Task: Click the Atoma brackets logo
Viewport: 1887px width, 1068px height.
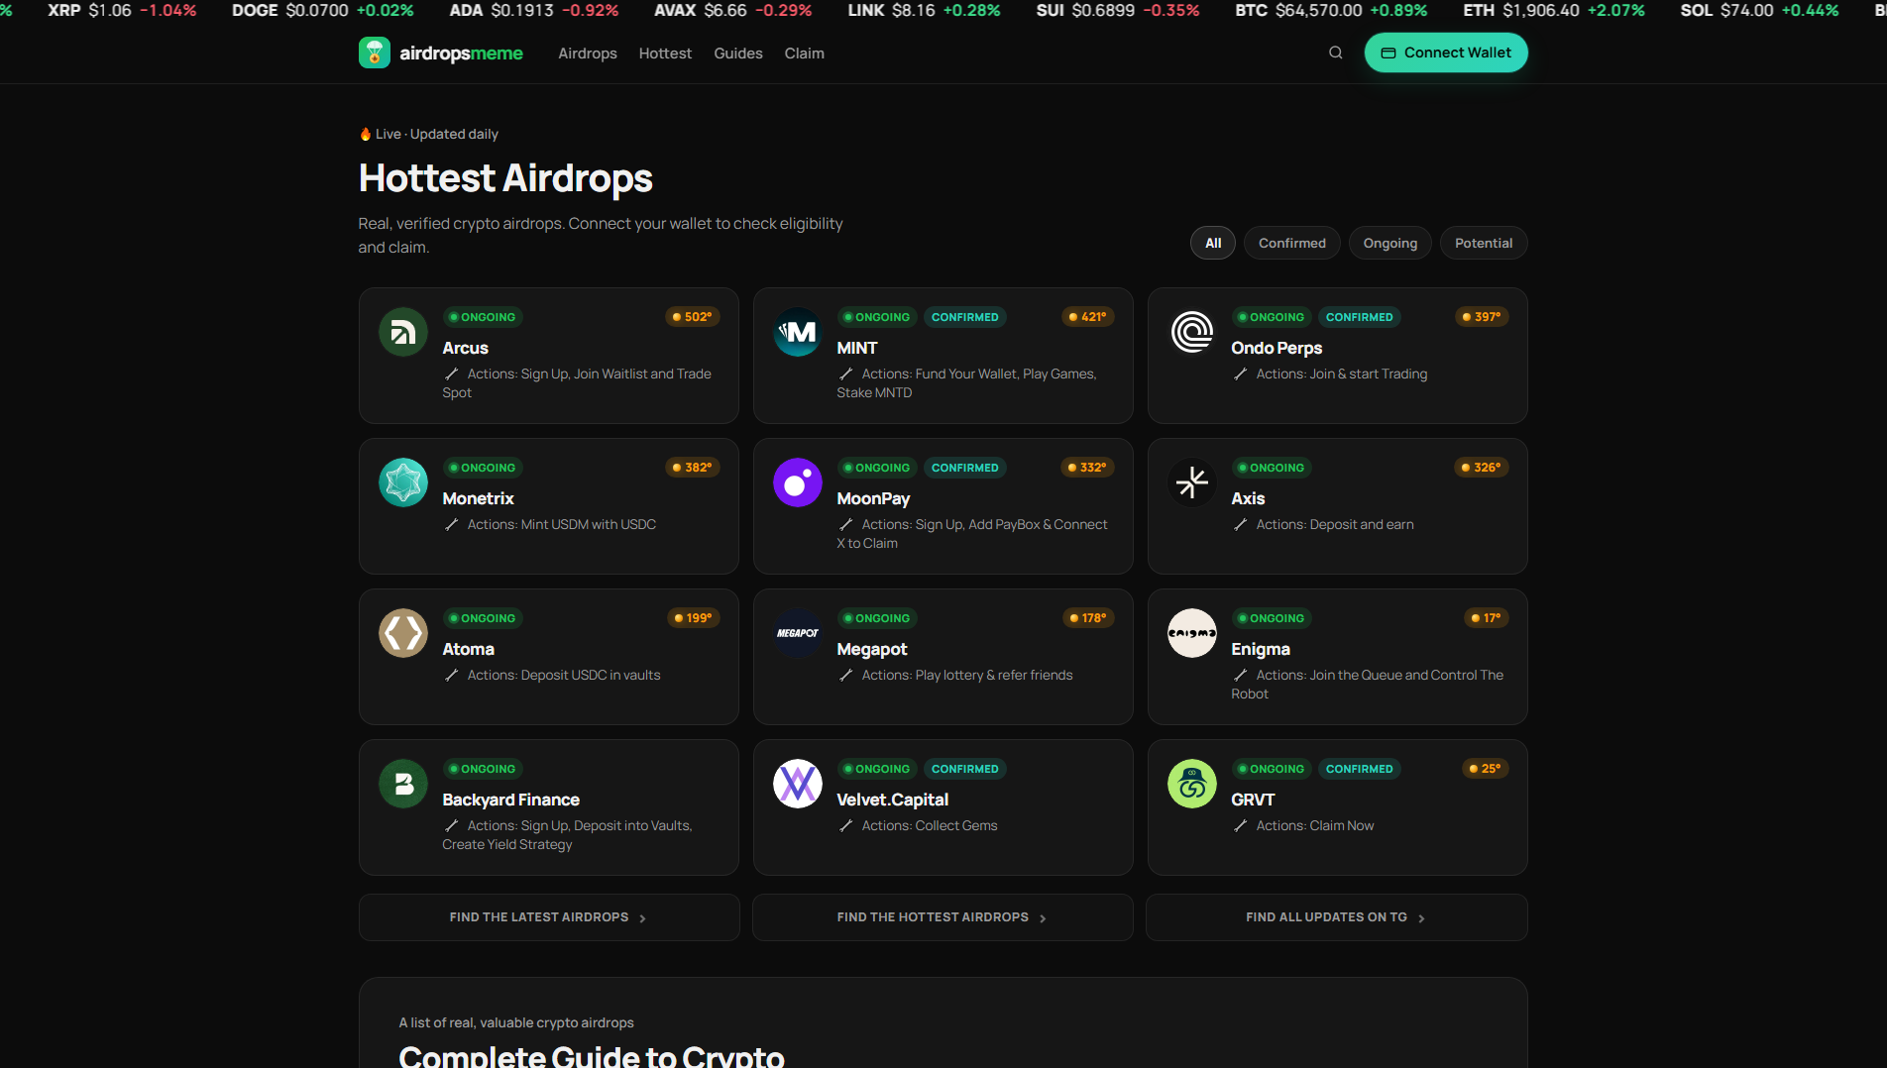Action: point(403,633)
